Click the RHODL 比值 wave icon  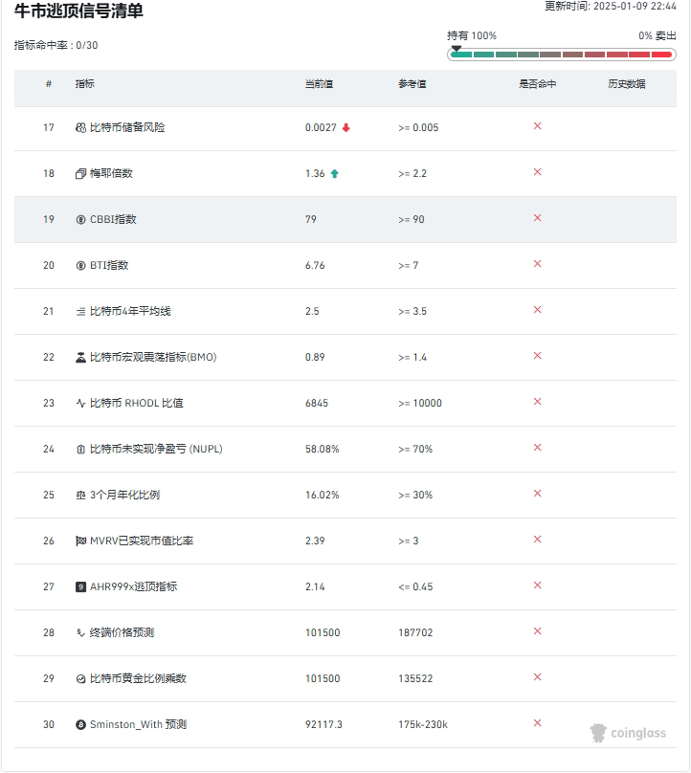(80, 404)
